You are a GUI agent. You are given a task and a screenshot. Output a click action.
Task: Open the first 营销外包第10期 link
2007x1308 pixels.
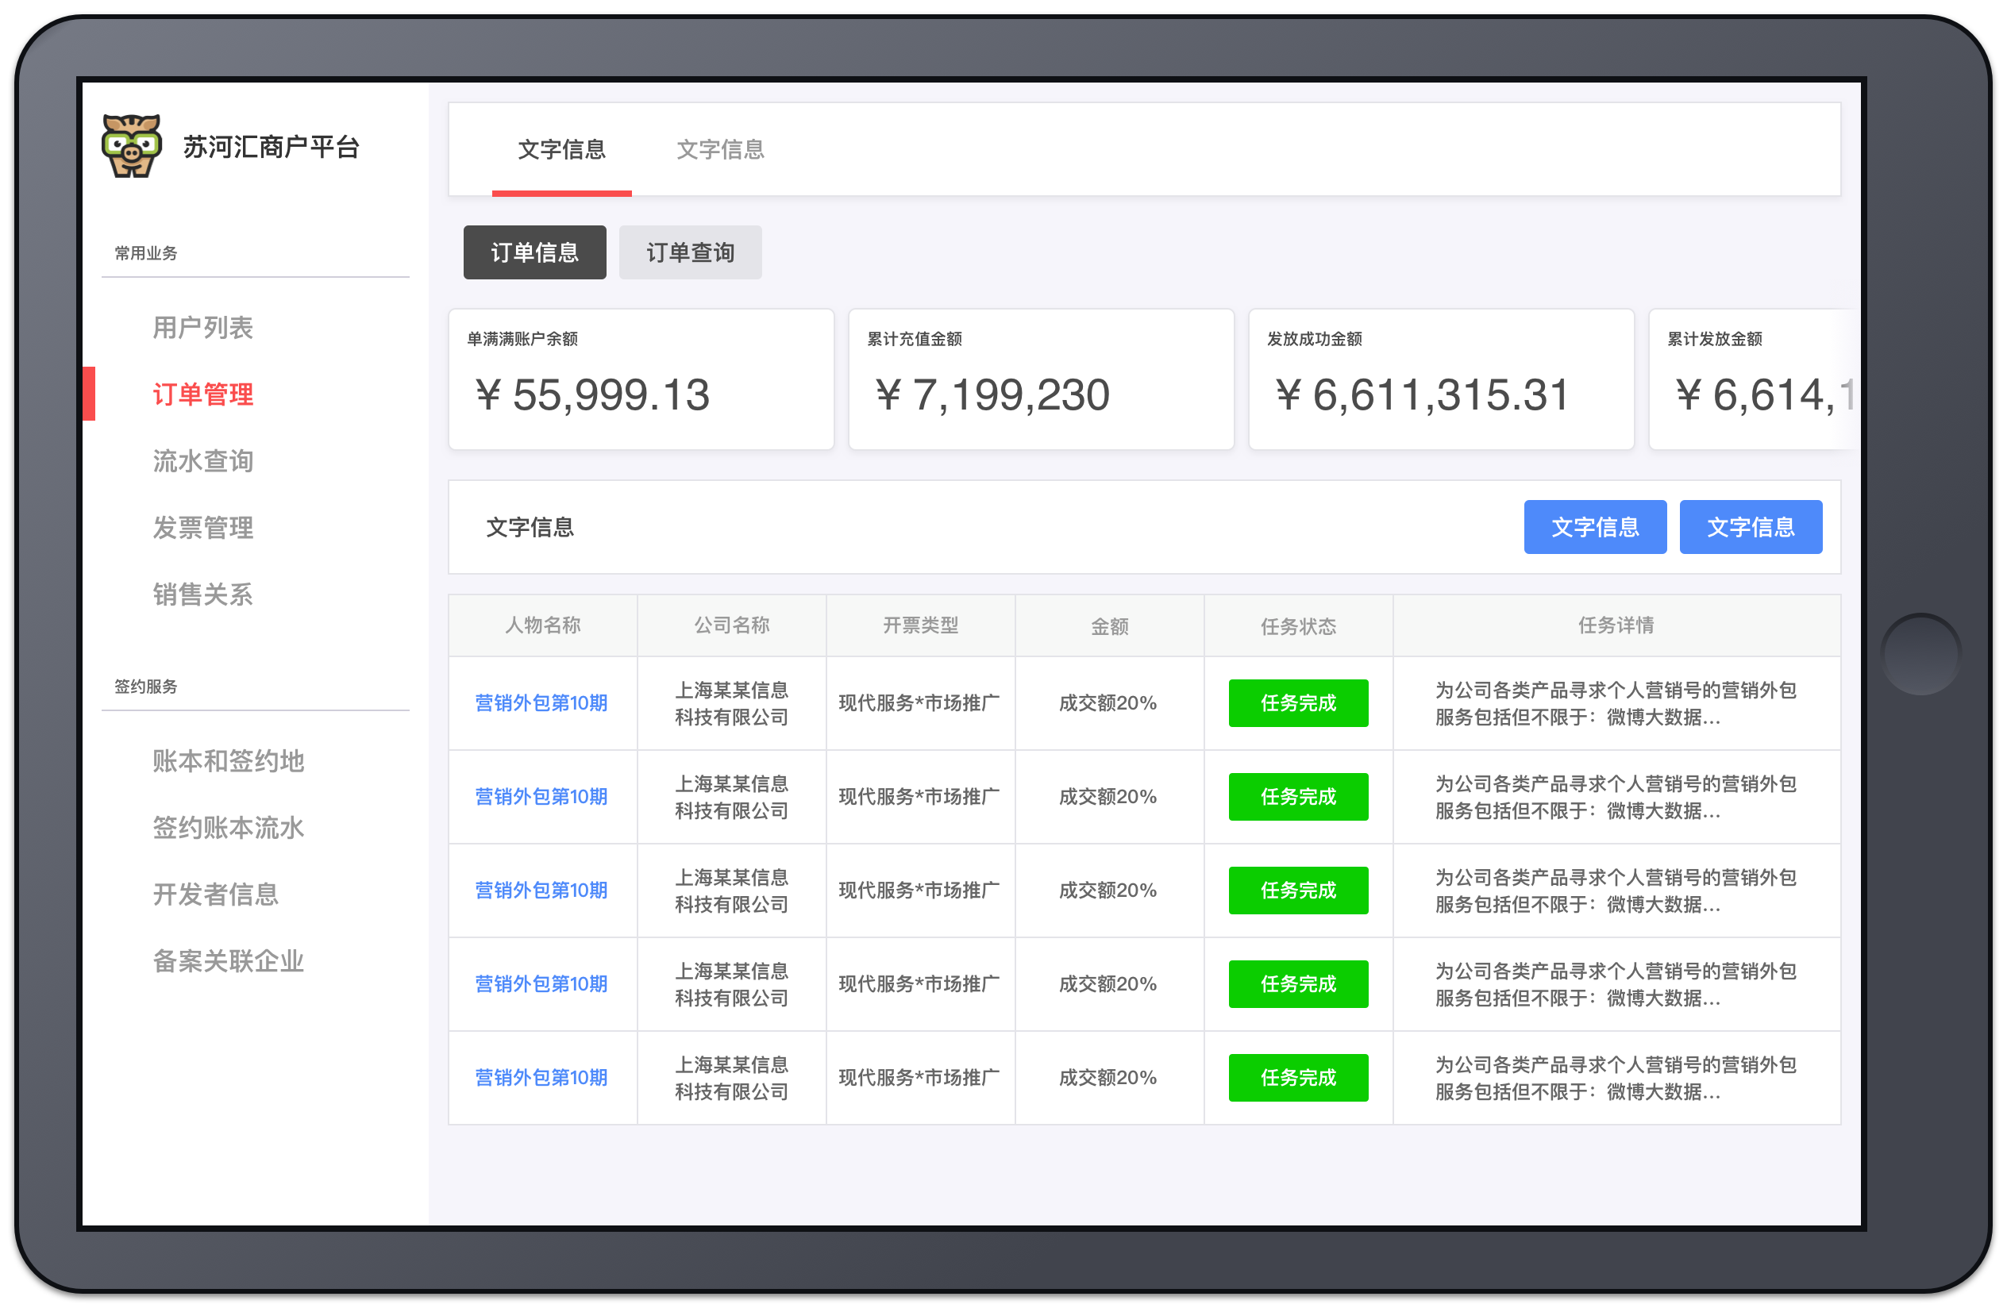pos(541,703)
